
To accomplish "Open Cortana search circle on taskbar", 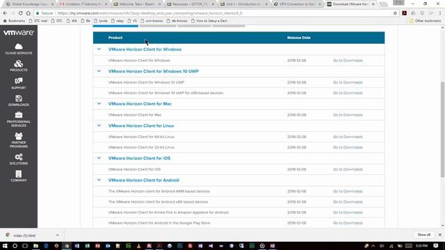I will tap(15, 246).
